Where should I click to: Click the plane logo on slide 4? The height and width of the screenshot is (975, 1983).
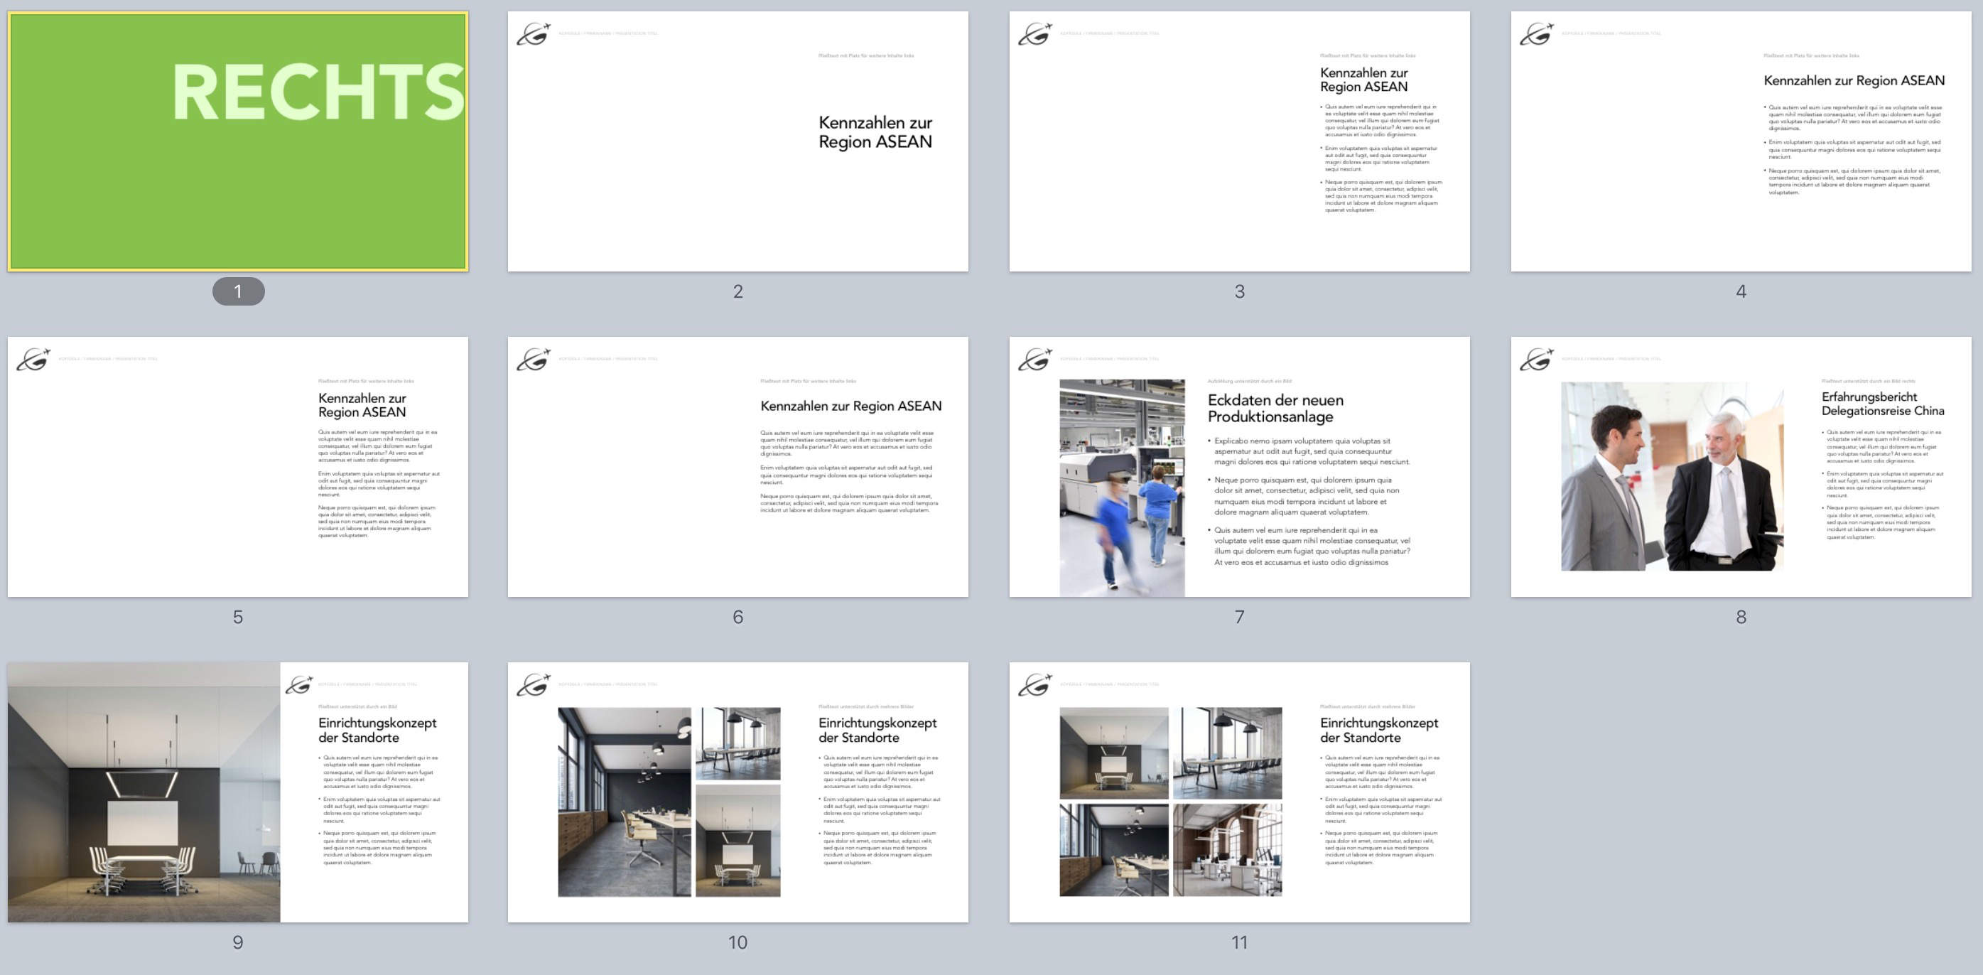click(1537, 35)
